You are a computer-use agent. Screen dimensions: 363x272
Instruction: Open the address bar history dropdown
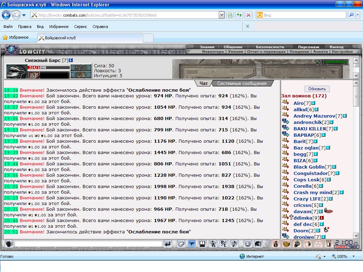point(221,15)
